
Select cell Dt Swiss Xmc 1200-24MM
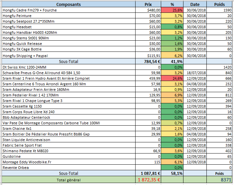(x=69, y=67)
